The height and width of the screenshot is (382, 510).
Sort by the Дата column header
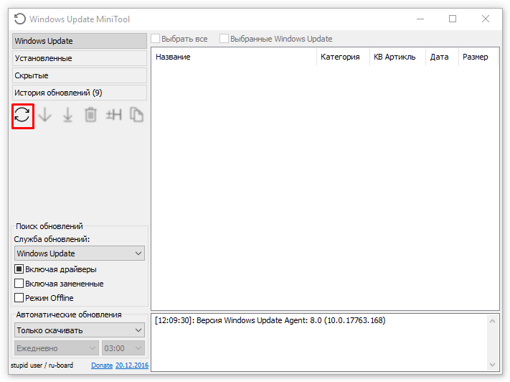442,57
